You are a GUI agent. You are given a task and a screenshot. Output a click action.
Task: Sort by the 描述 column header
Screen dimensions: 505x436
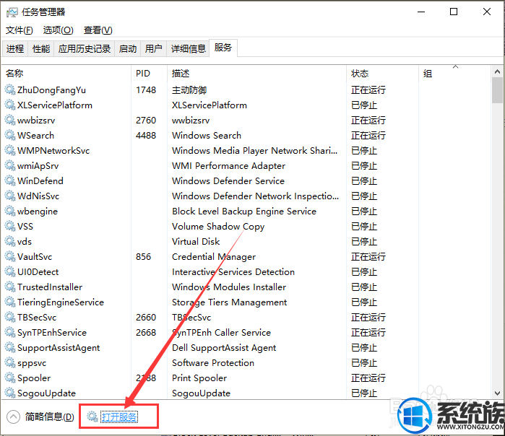point(257,74)
